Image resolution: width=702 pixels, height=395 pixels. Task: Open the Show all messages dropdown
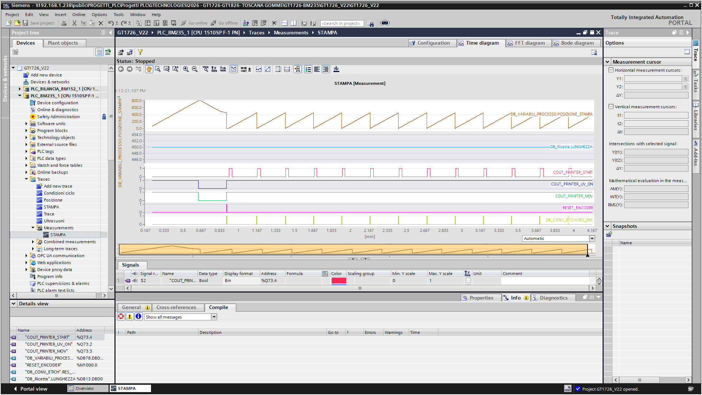click(x=214, y=317)
